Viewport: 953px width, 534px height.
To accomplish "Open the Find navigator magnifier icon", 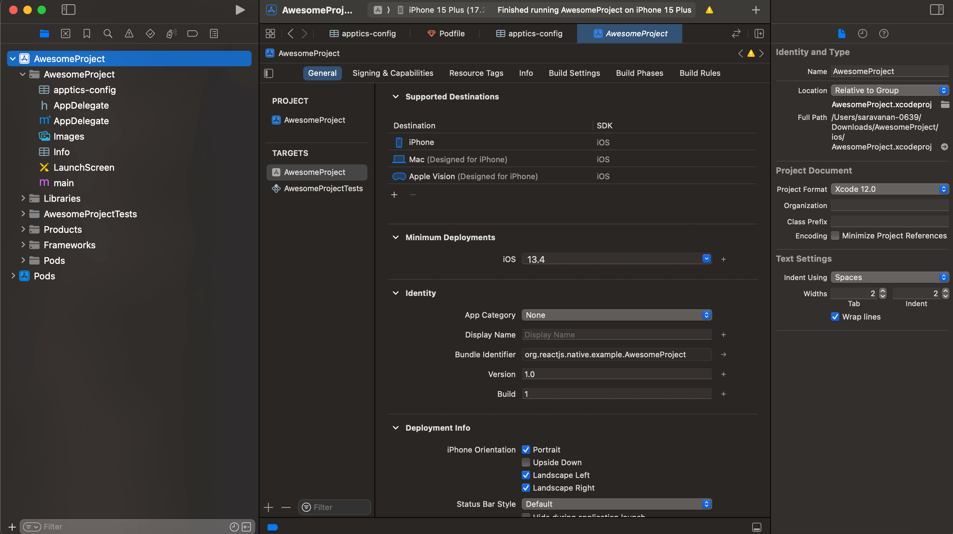I will click(108, 34).
